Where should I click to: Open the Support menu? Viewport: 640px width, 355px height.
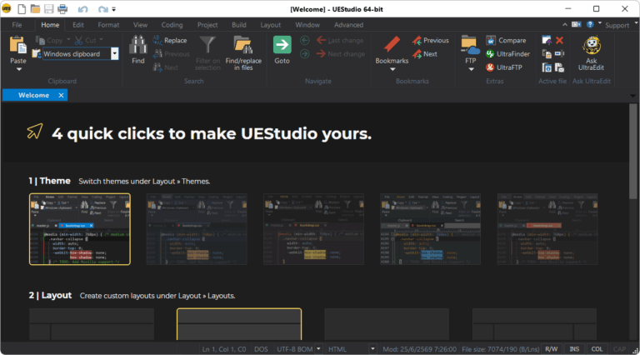(x=617, y=25)
